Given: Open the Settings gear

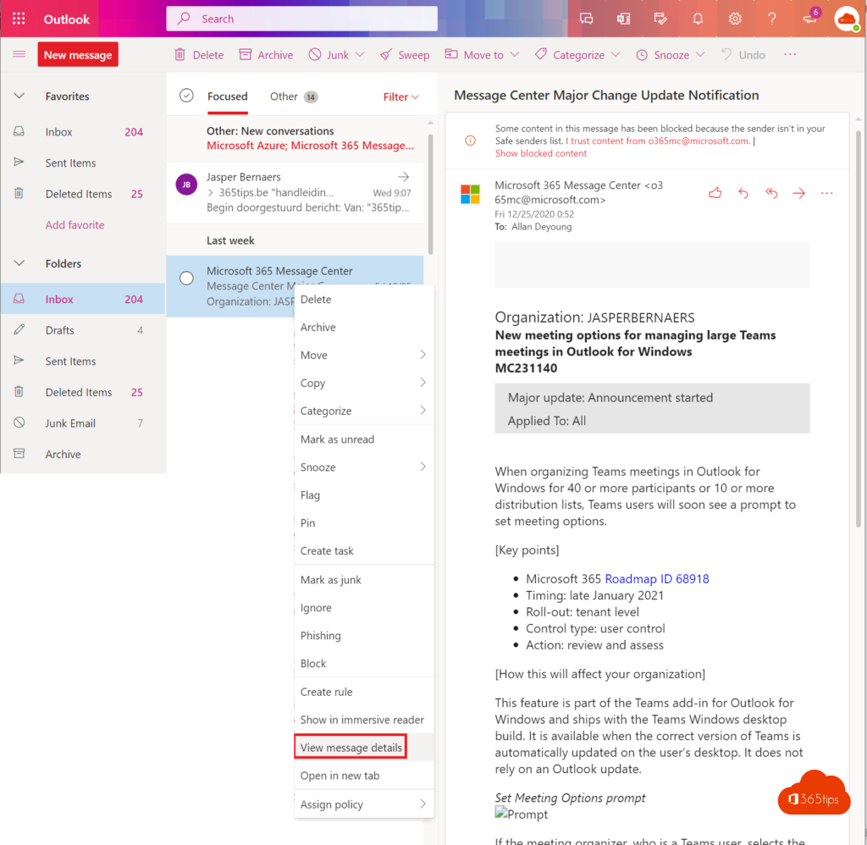Looking at the screenshot, I should pos(735,19).
